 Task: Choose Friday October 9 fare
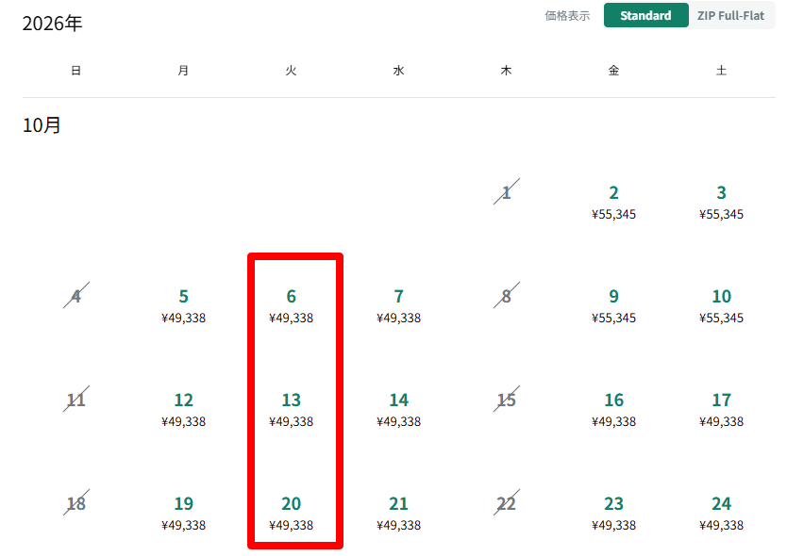tap(613, 305)
